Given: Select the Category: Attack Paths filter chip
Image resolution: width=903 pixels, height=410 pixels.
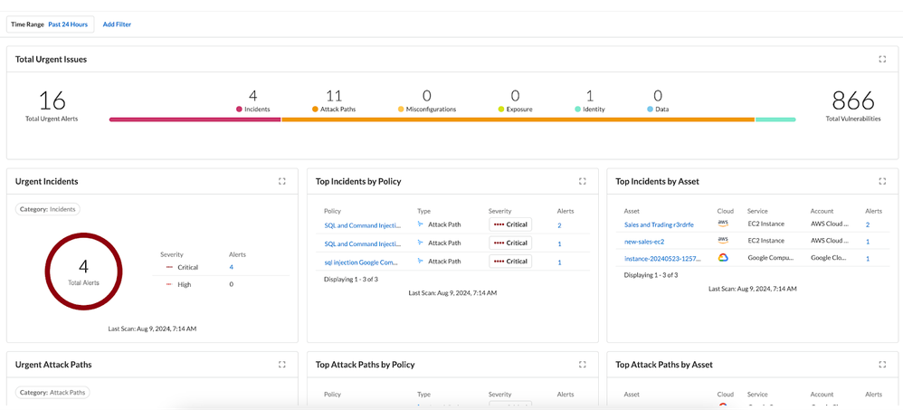Looking at the screenshot, I should (x=53, y=393).
